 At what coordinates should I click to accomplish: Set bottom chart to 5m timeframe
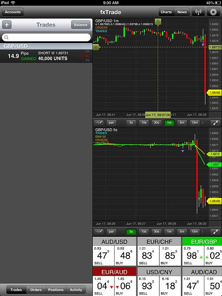point(182,232)
